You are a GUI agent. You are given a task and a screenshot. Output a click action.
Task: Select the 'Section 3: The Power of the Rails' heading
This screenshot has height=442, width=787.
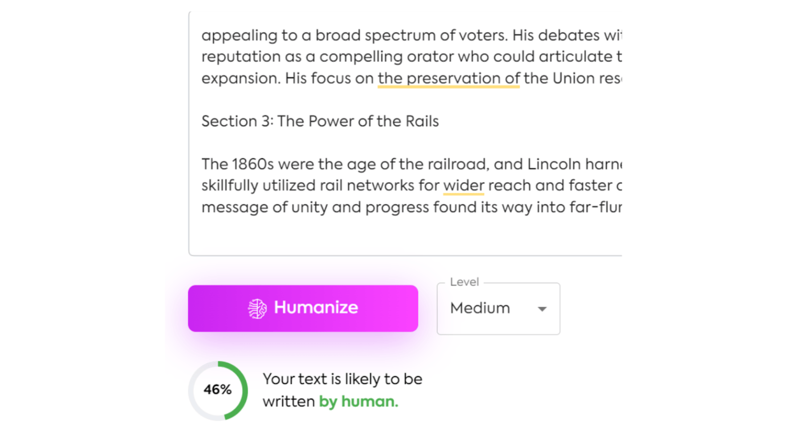pyautogui.click(x=319, y=121)
